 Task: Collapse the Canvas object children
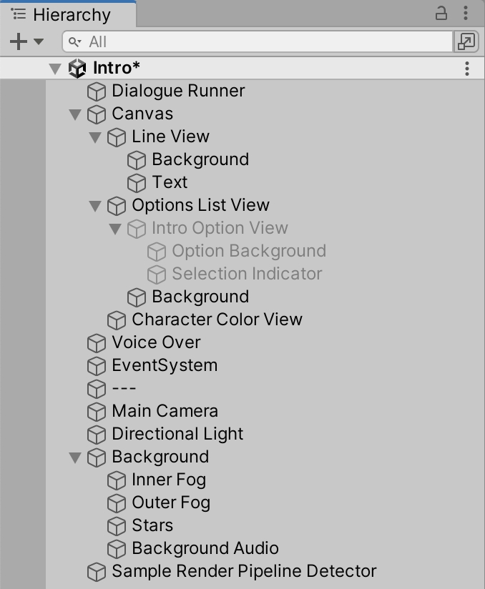(75, 114)
